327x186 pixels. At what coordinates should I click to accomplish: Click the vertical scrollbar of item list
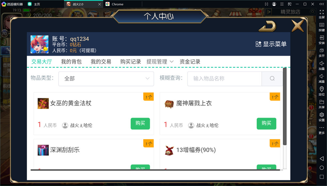pyautogui.click(x=285, y=106)
